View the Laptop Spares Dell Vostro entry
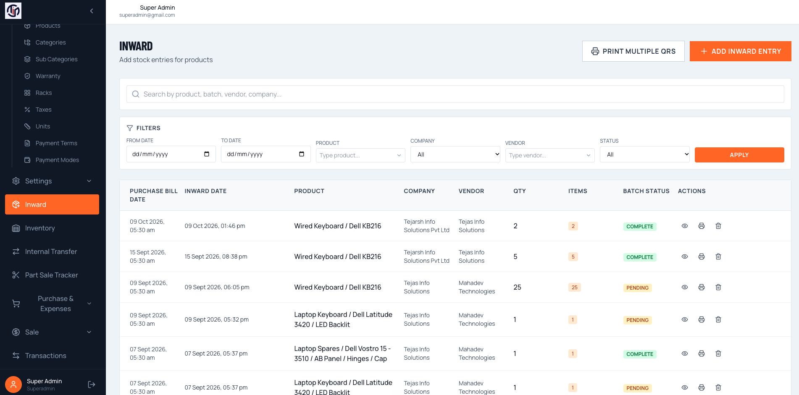The width and height of the screenshot is (799, 395). pos(684,353)
